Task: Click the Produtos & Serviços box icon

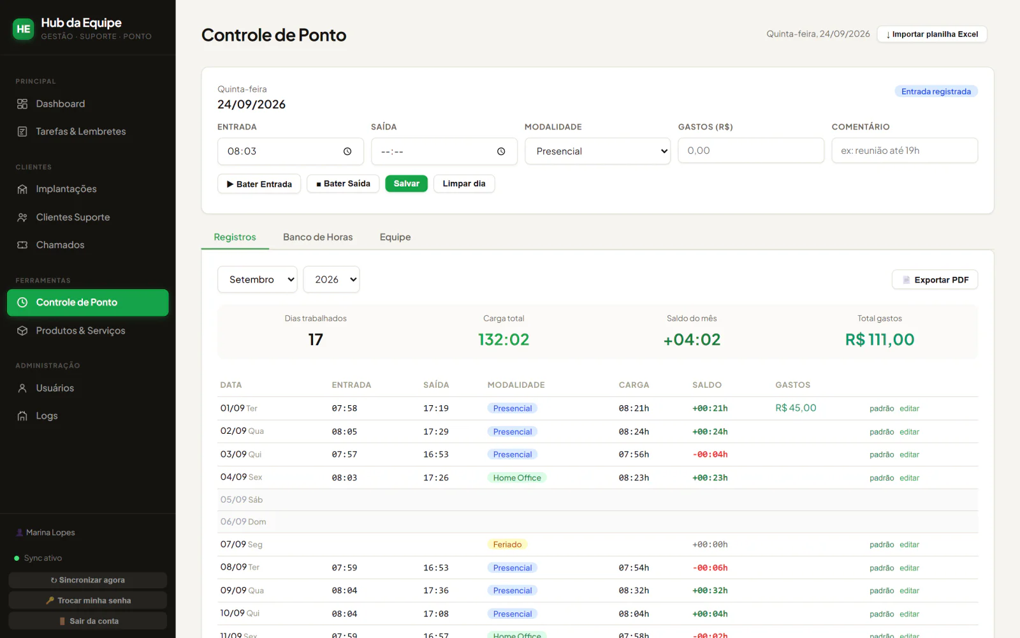Action: [22, 330]
